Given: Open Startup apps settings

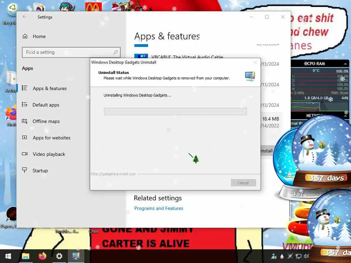Looking at the screenshot, I should 40,171.
